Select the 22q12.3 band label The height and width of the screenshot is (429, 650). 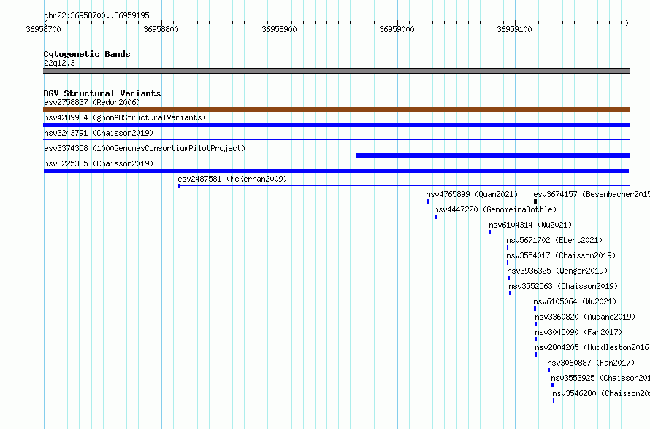pyautogui.click(x=59, y=63)
